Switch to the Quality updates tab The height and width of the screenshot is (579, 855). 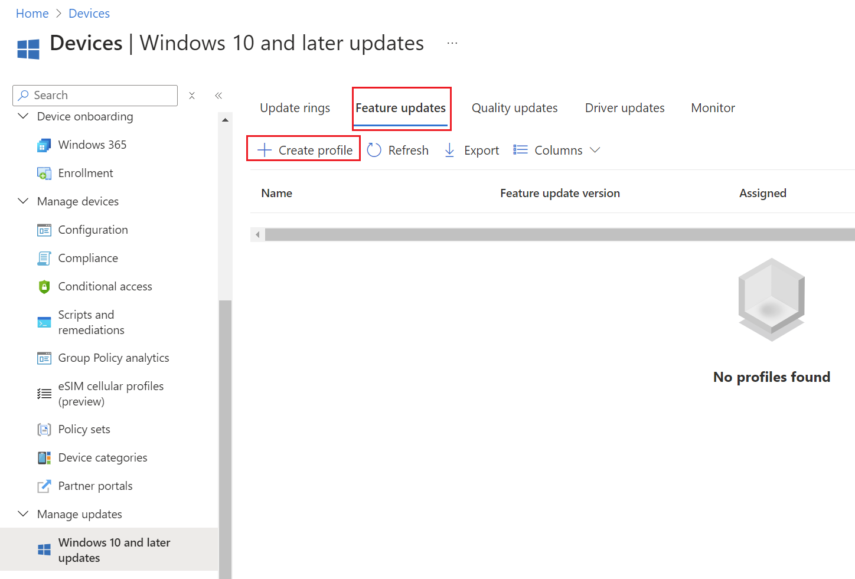pos(514,108)
